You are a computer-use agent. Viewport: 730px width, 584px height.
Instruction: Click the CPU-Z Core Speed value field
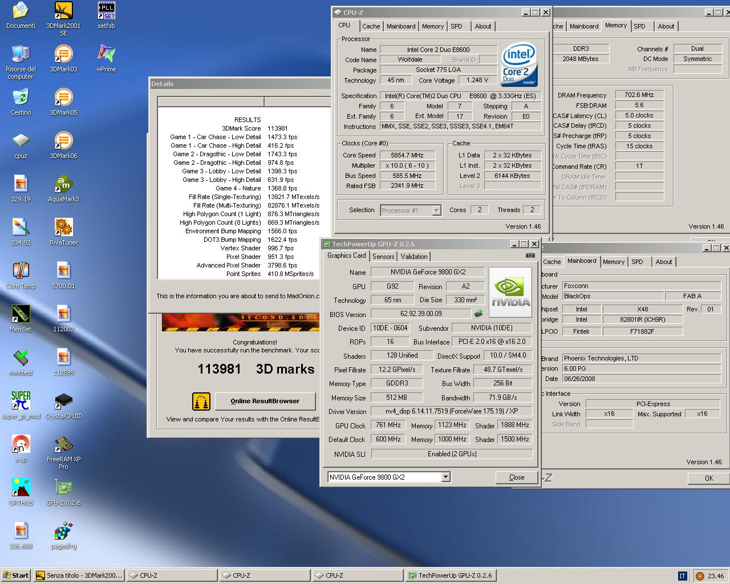(x=407, y=155)
